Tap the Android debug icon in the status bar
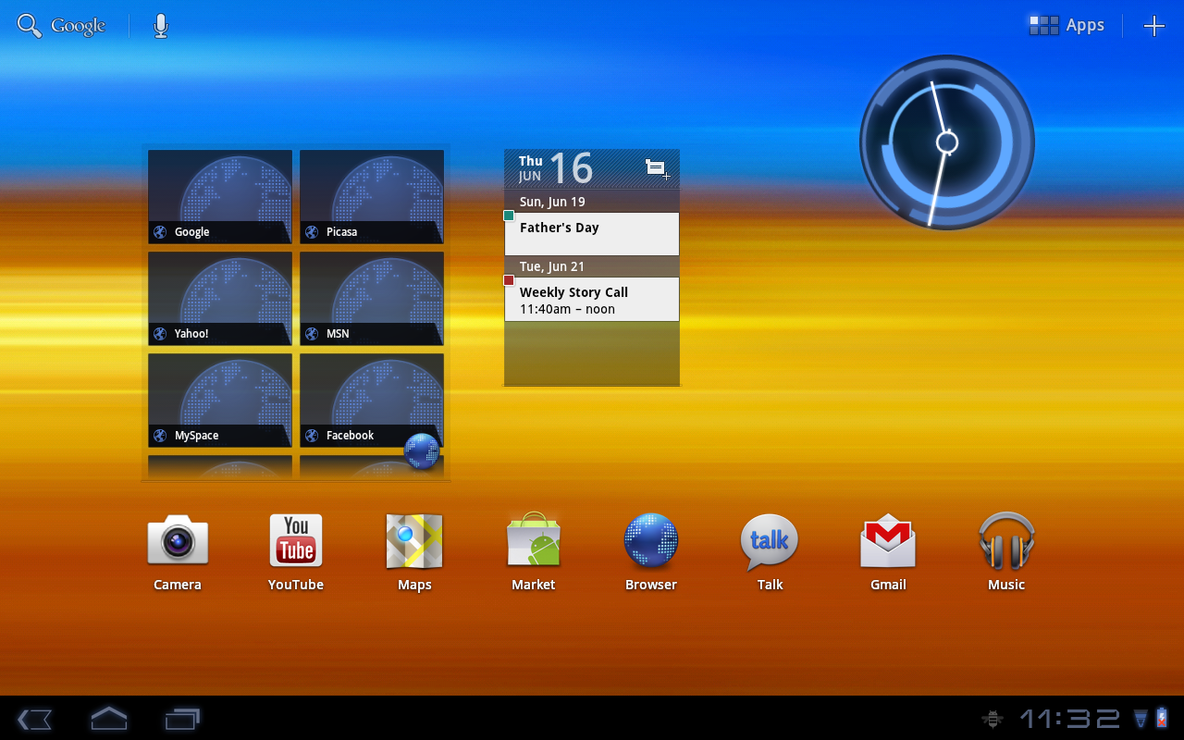This screenshot has height=740, width=1184. tap(993, 719)
